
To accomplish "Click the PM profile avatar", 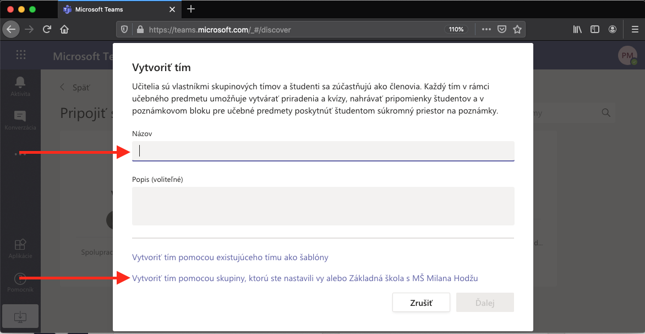I will pos(627,55).
